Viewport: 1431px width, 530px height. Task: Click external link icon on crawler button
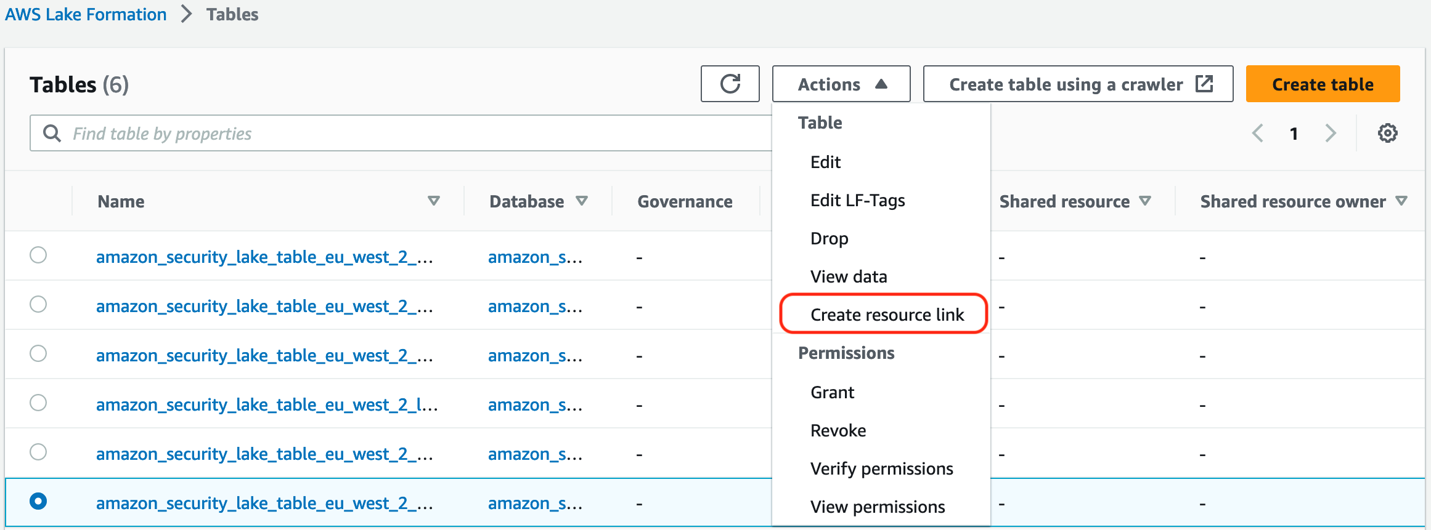tap(1204, 84)
